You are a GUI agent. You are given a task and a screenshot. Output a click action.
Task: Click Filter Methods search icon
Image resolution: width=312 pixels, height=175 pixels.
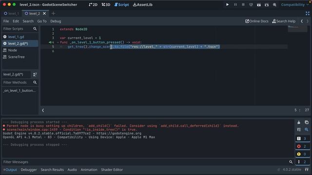35,82
